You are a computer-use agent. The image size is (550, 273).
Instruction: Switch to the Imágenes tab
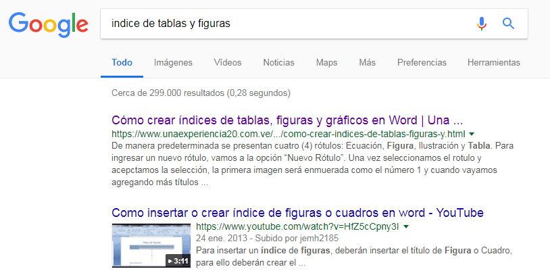click(x=173, y=63)
